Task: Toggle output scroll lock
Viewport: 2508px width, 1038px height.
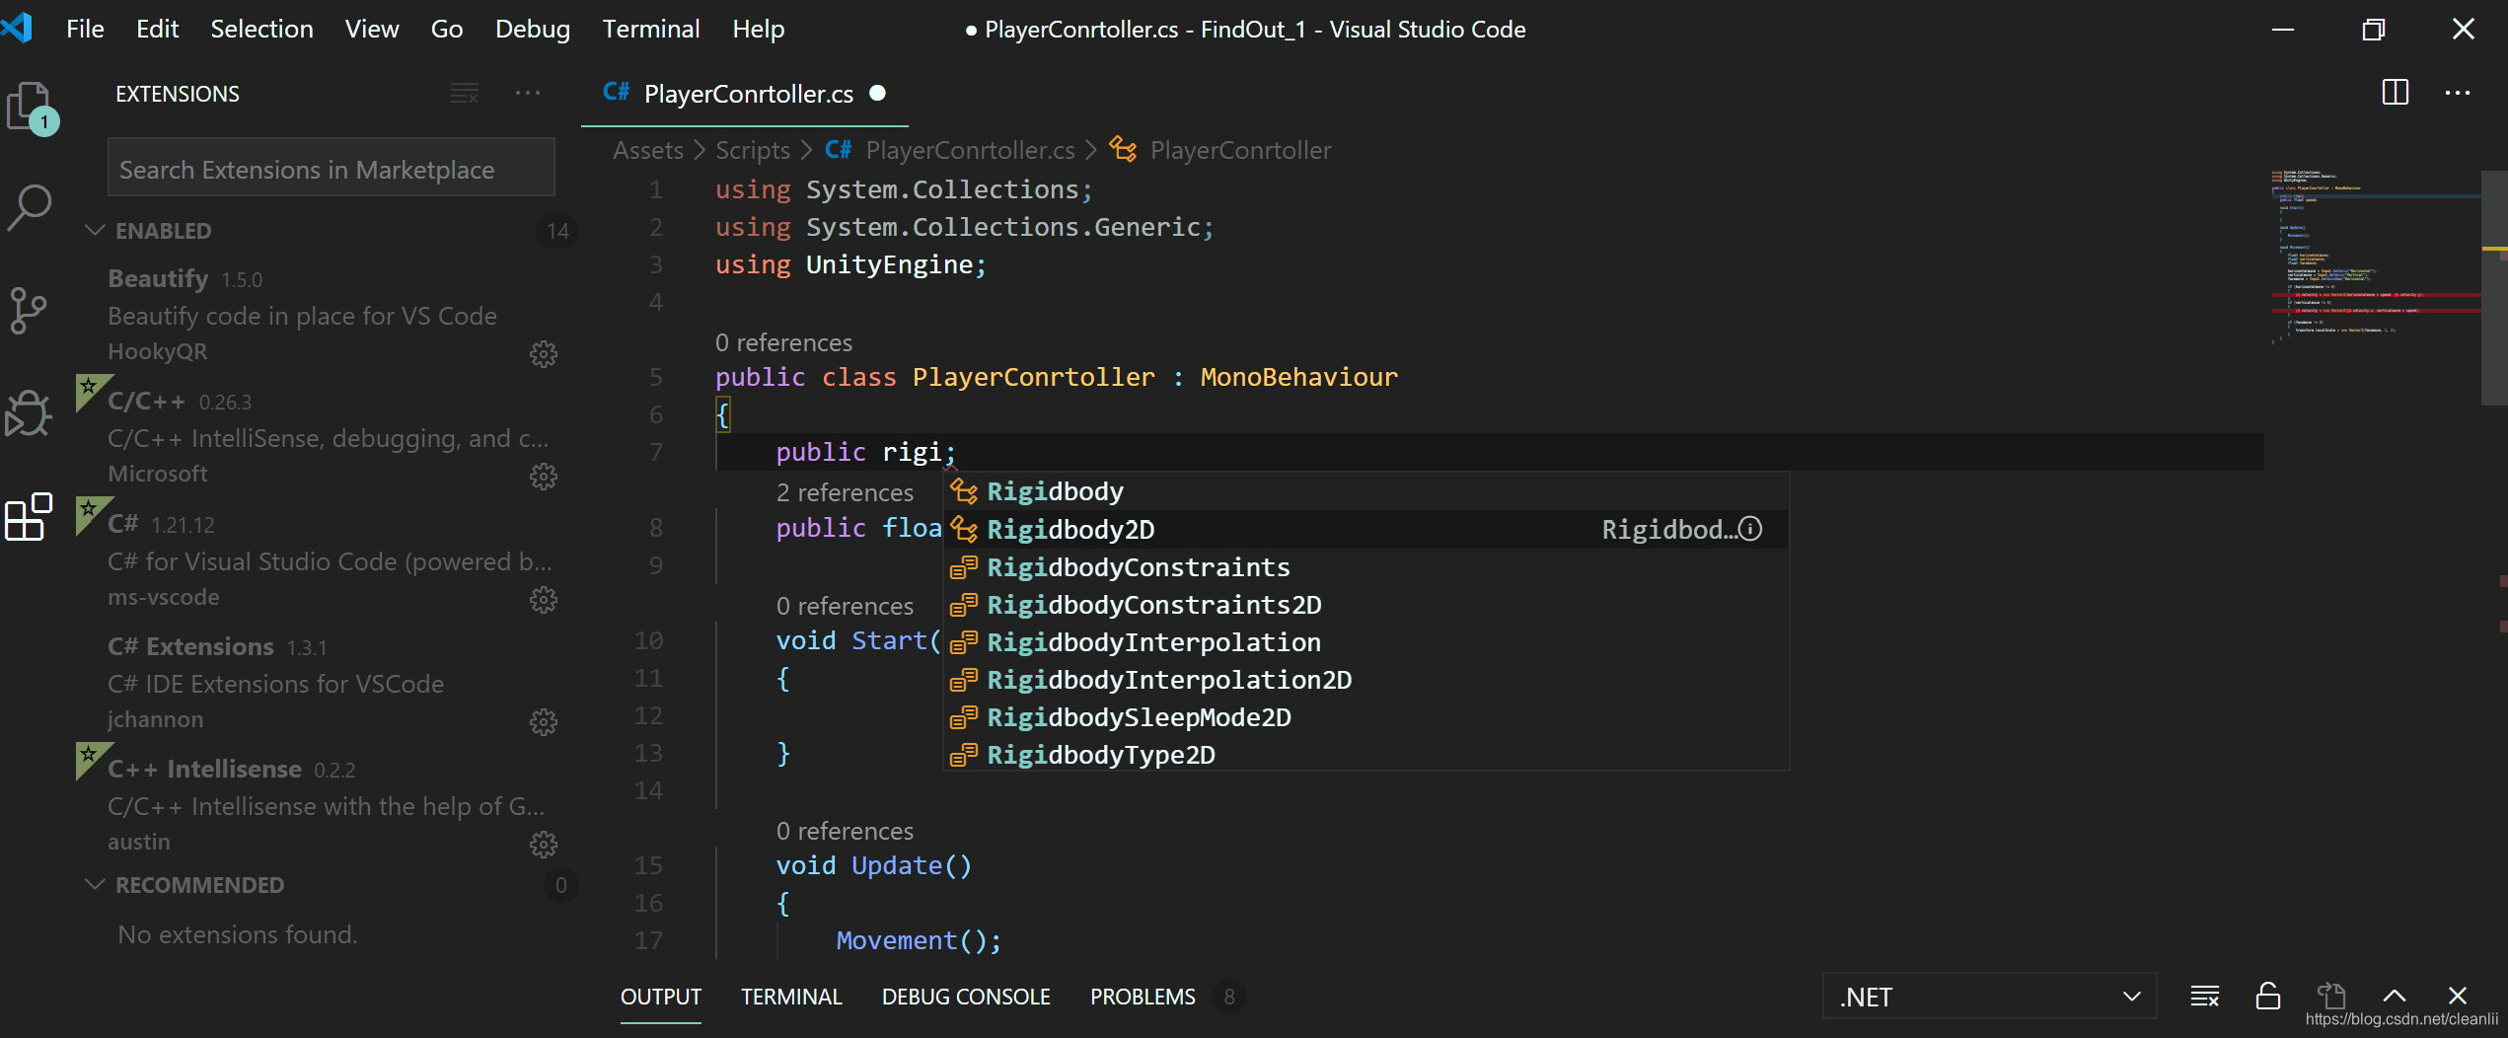Action: [x=2267, y=997]
